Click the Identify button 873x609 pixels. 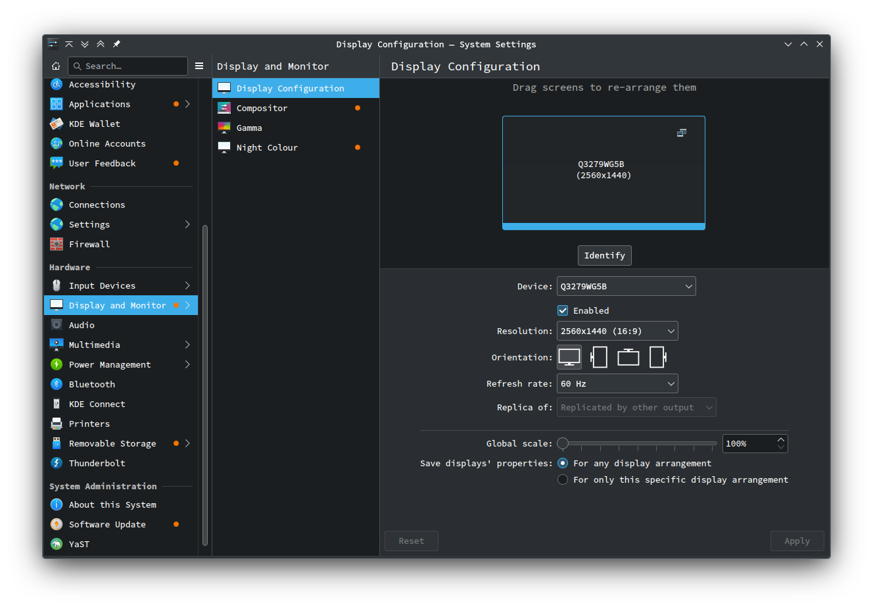pyautogui.click(x=605, y=255)
